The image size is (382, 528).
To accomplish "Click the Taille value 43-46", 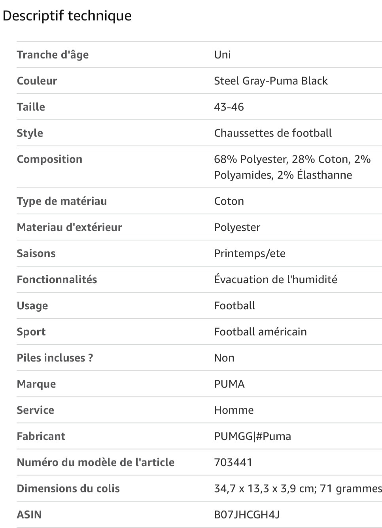I will (229, 107).
